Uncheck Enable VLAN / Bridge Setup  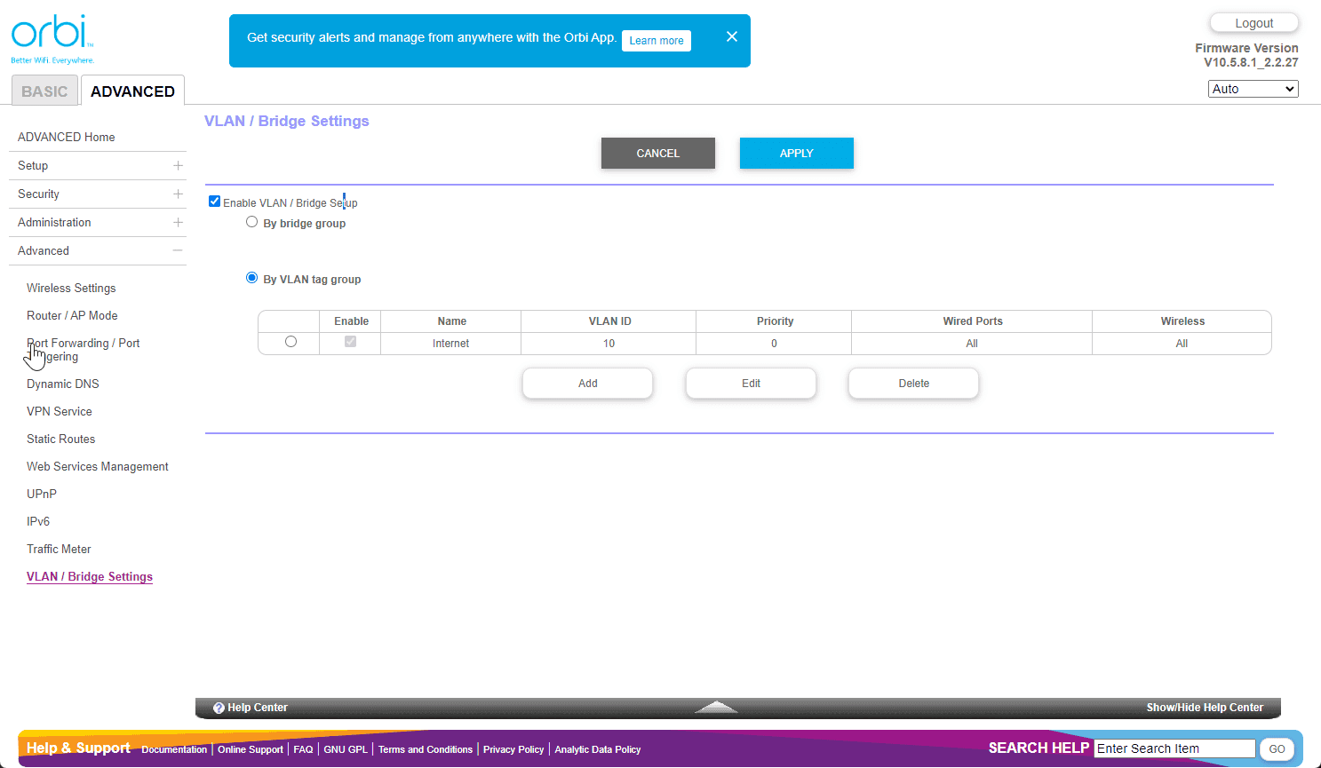[x=214, y=202]
